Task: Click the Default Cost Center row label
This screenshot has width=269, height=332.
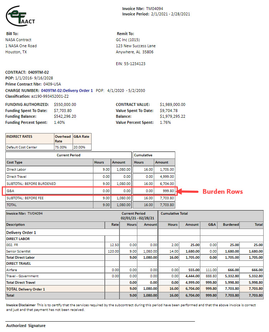Action: tap(22, 147)
